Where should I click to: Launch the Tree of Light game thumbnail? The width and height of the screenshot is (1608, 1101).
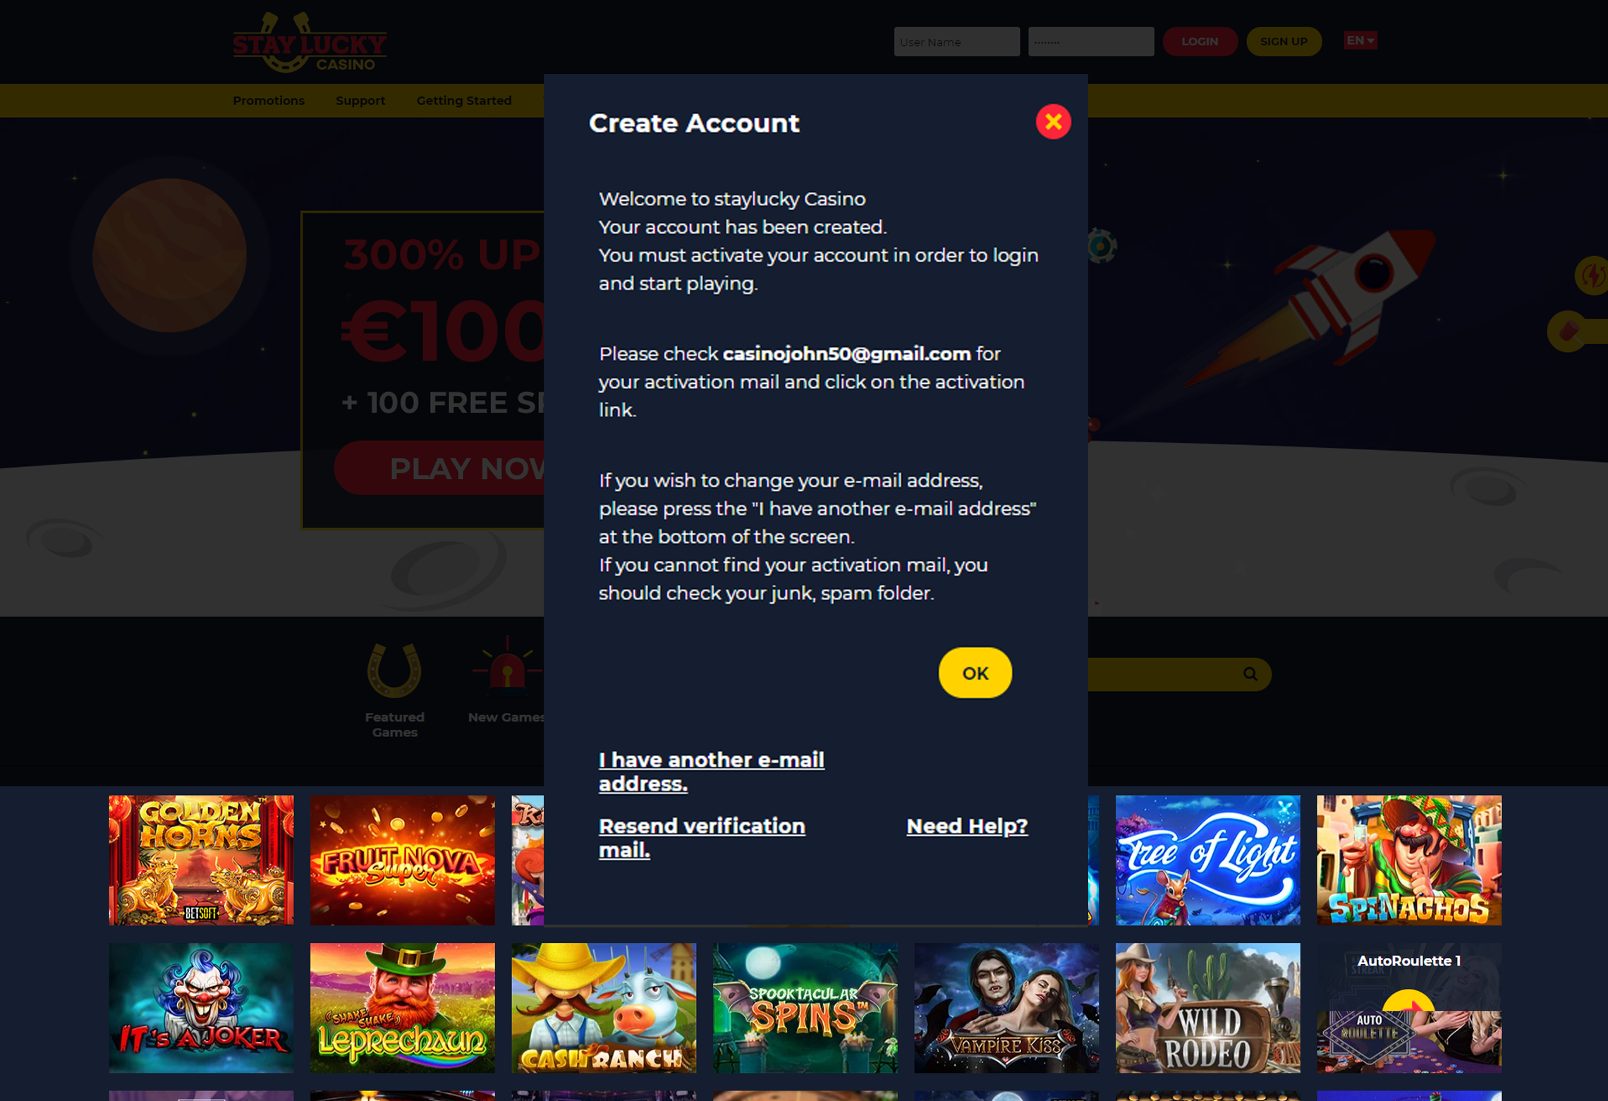tap(1207, 860)
